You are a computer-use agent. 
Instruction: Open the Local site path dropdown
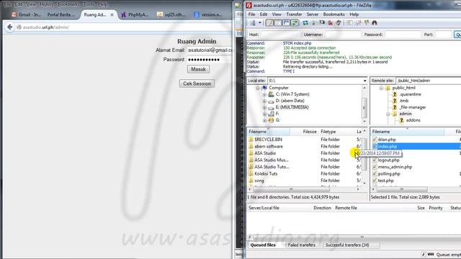tap(364, 81)
